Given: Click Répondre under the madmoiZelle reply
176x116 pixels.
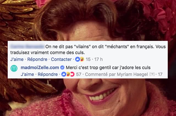Looking at the screenshot, I should (x=48, y=74).
